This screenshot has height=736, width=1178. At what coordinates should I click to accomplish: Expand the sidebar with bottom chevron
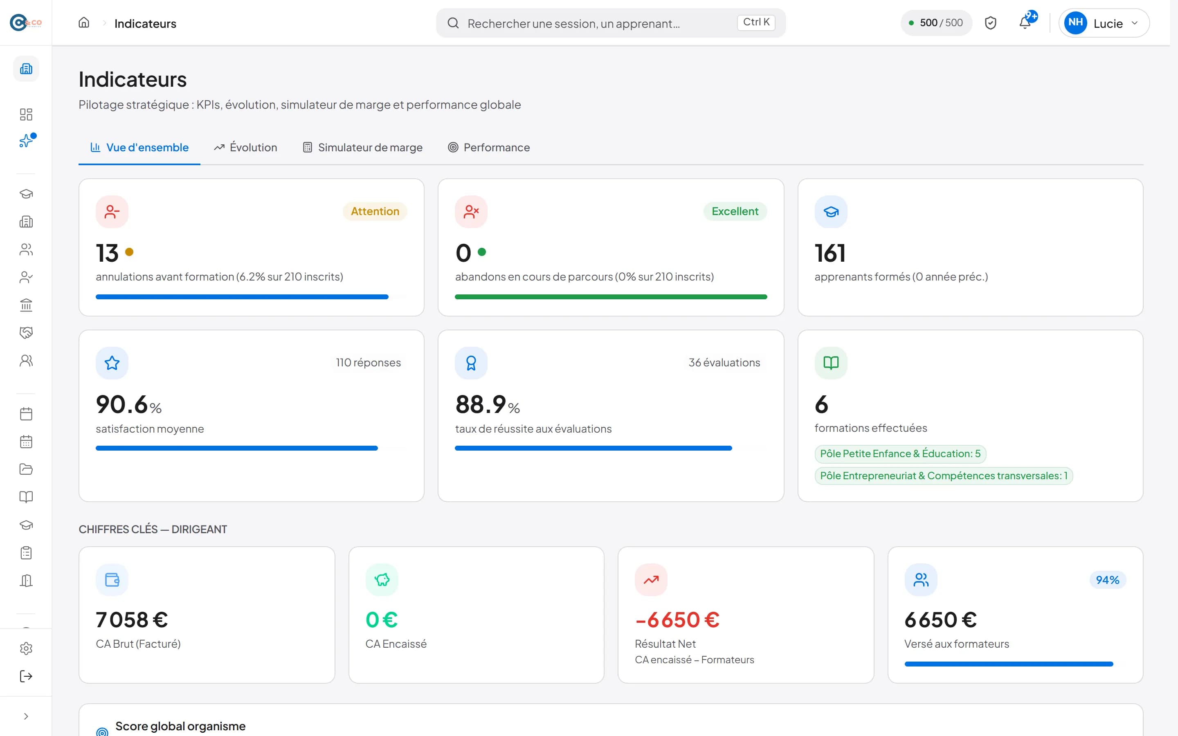pos(26,716)
